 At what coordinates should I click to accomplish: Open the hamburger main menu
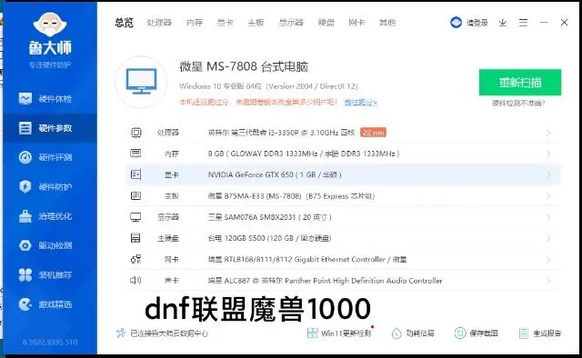pos(524,23)
